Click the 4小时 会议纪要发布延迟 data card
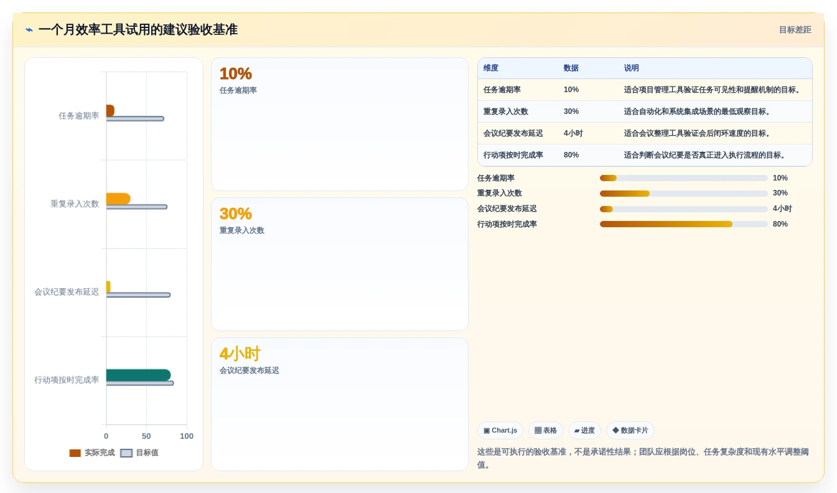 [x=340, y=405]
